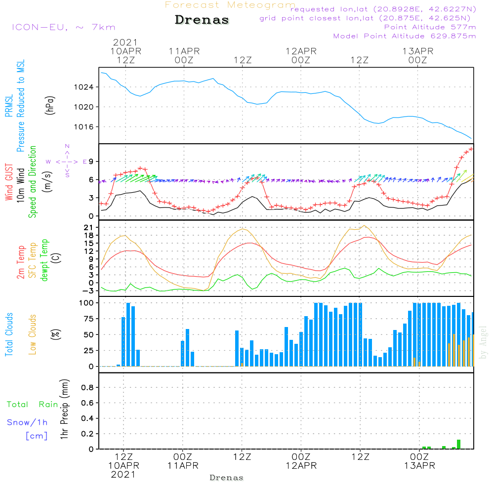Click the blue "Snow/1h" legend label

point(27,422)
